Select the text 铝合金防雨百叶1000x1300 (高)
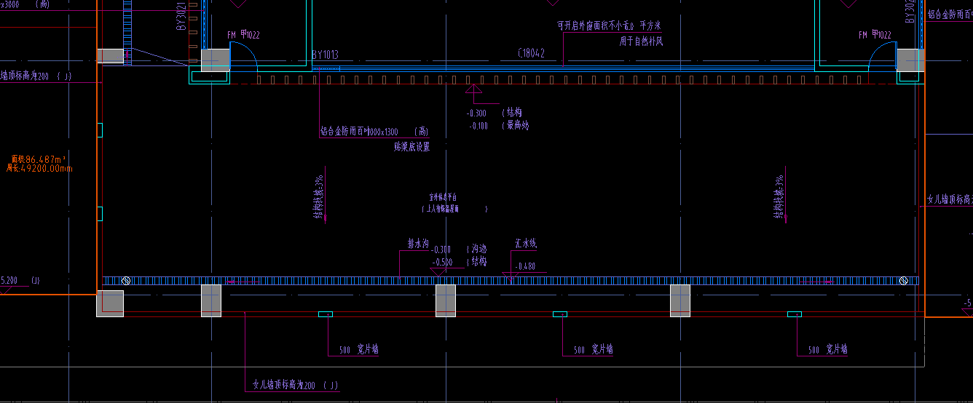The image size is (973, 403). pos(374,132)
